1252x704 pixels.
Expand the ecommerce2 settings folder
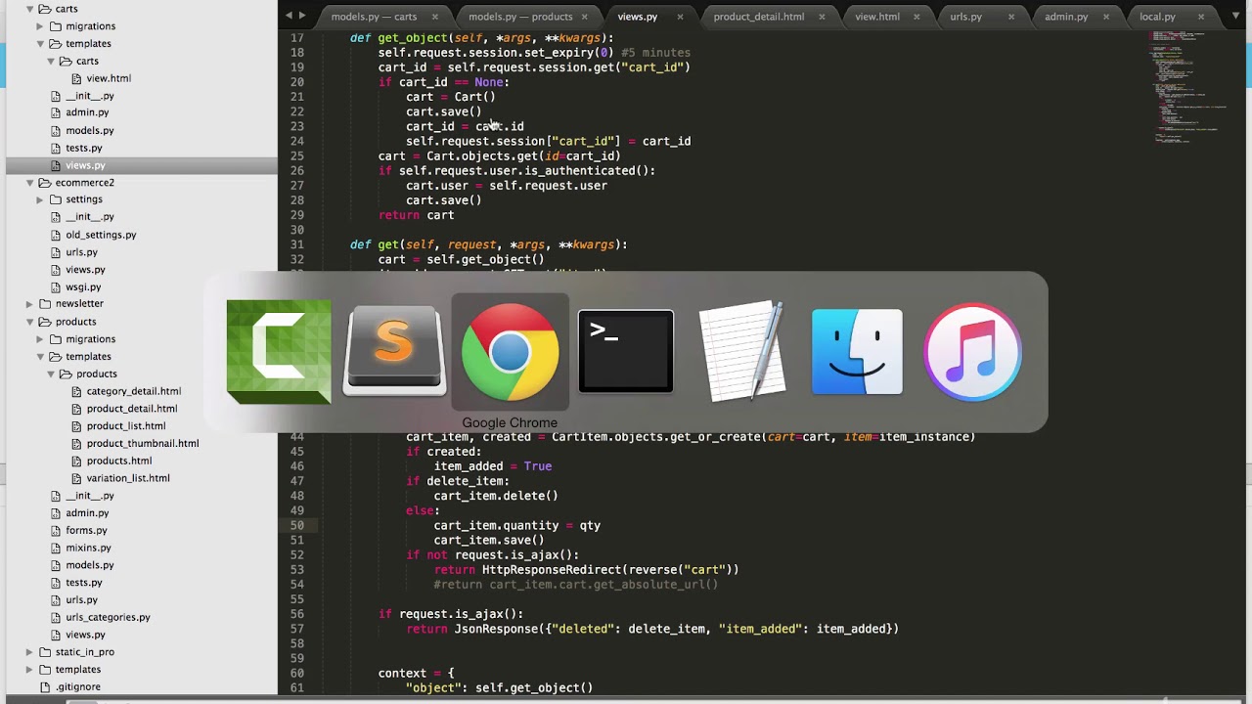(x=40, y=199)
